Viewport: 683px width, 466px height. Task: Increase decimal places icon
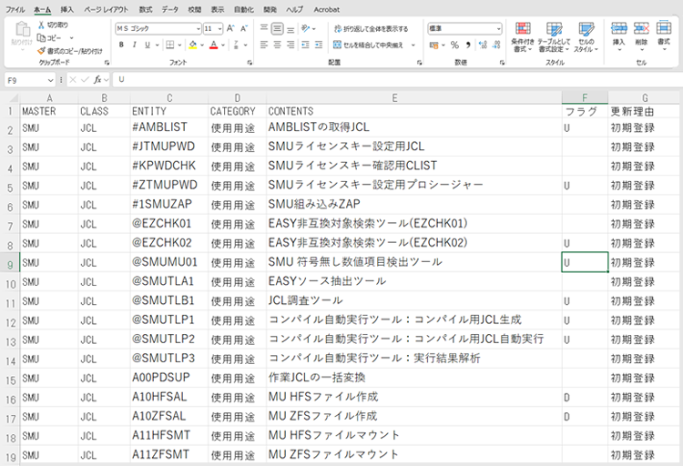click(483, 45)
